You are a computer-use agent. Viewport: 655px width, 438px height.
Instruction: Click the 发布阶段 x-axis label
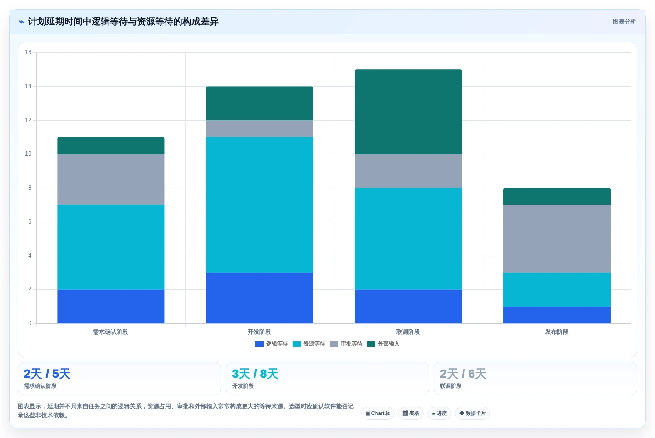click(x=557, y=332)
